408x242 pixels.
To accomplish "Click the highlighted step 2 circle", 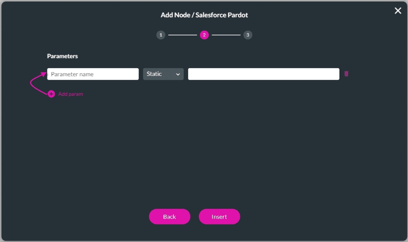I will click(204, 35).
